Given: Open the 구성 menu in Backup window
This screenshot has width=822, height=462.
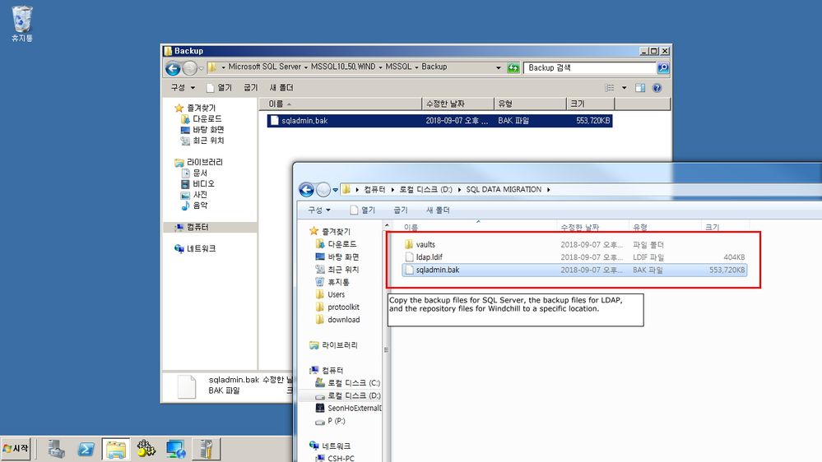Looking at the screenshot, I should coord(183,87).
